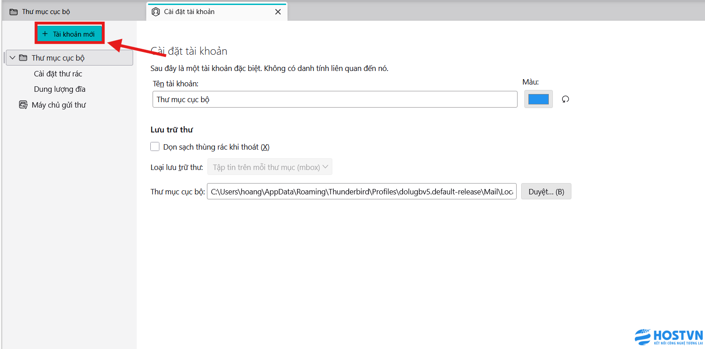Click the folder icon in the Thư mục cục bộ tab
The image size is (705, 349).
pos(14,12)
